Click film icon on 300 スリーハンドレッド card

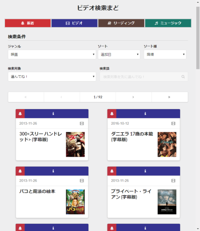[x=82, y=124]
